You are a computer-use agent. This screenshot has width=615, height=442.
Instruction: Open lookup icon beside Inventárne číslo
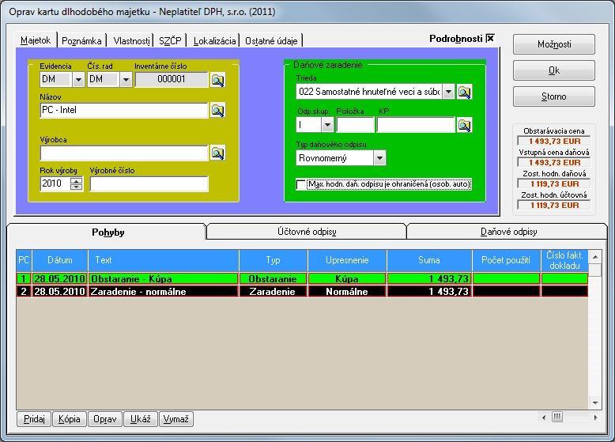pyautogui.click(x=217, y=80)
